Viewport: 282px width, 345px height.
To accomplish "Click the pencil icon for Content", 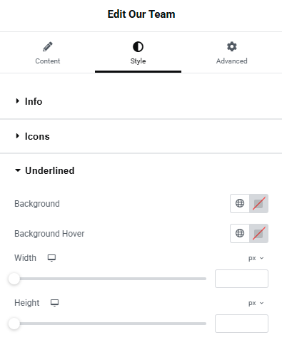I will tap(48, 46).
